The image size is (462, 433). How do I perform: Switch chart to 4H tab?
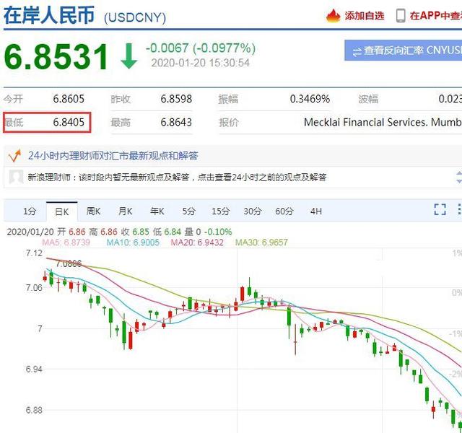click(x=316, y=211)
